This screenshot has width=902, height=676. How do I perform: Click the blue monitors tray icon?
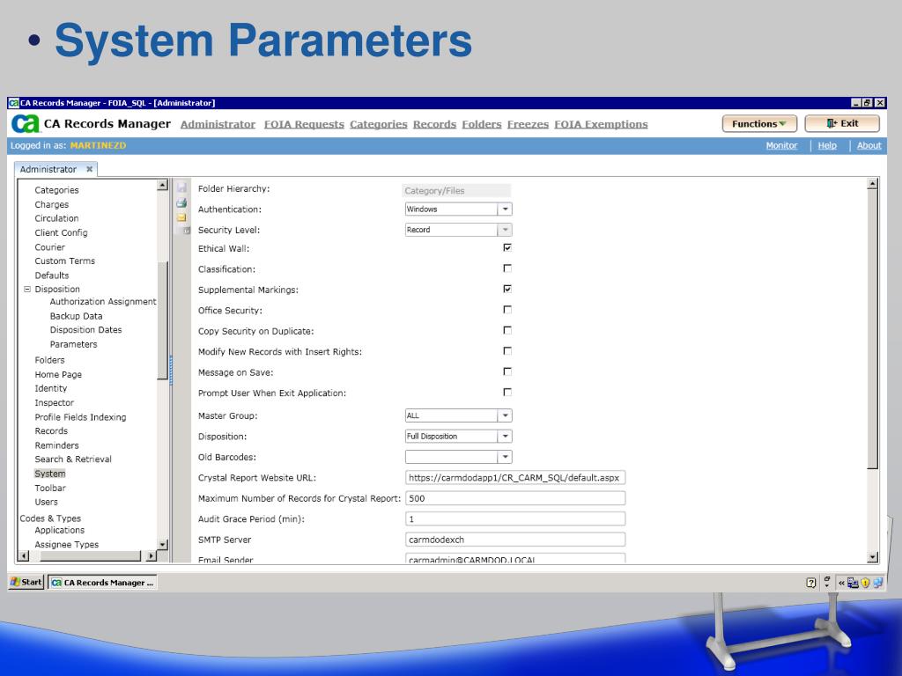(x=878, y=583)
